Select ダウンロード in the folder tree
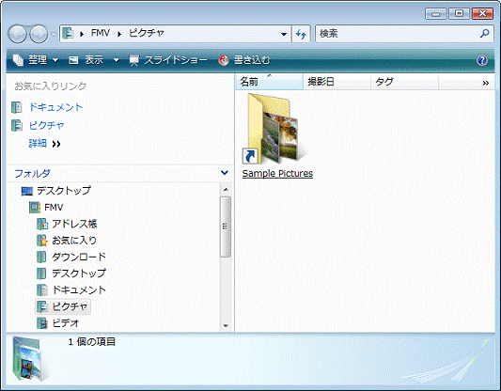This screenshot has width=501, height=391. coord(79,257)
